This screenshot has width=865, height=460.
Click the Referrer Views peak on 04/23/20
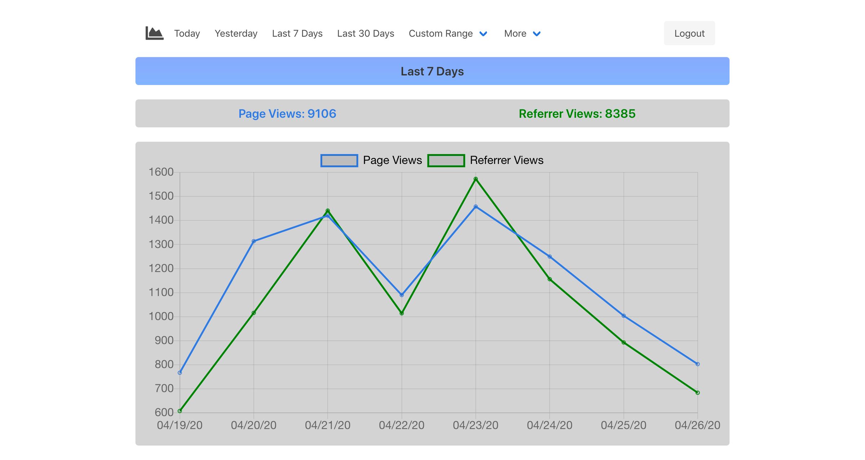(475, 178)
